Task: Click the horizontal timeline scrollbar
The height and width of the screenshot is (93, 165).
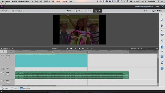Action: pyautogui.click(x=29, y=86)
